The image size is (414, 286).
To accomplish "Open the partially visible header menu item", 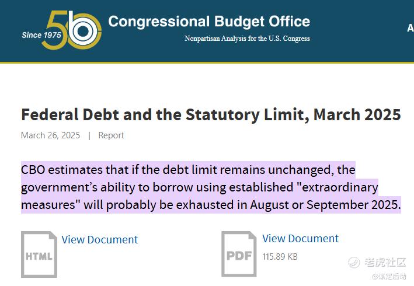I will click(x=410, y=27).
